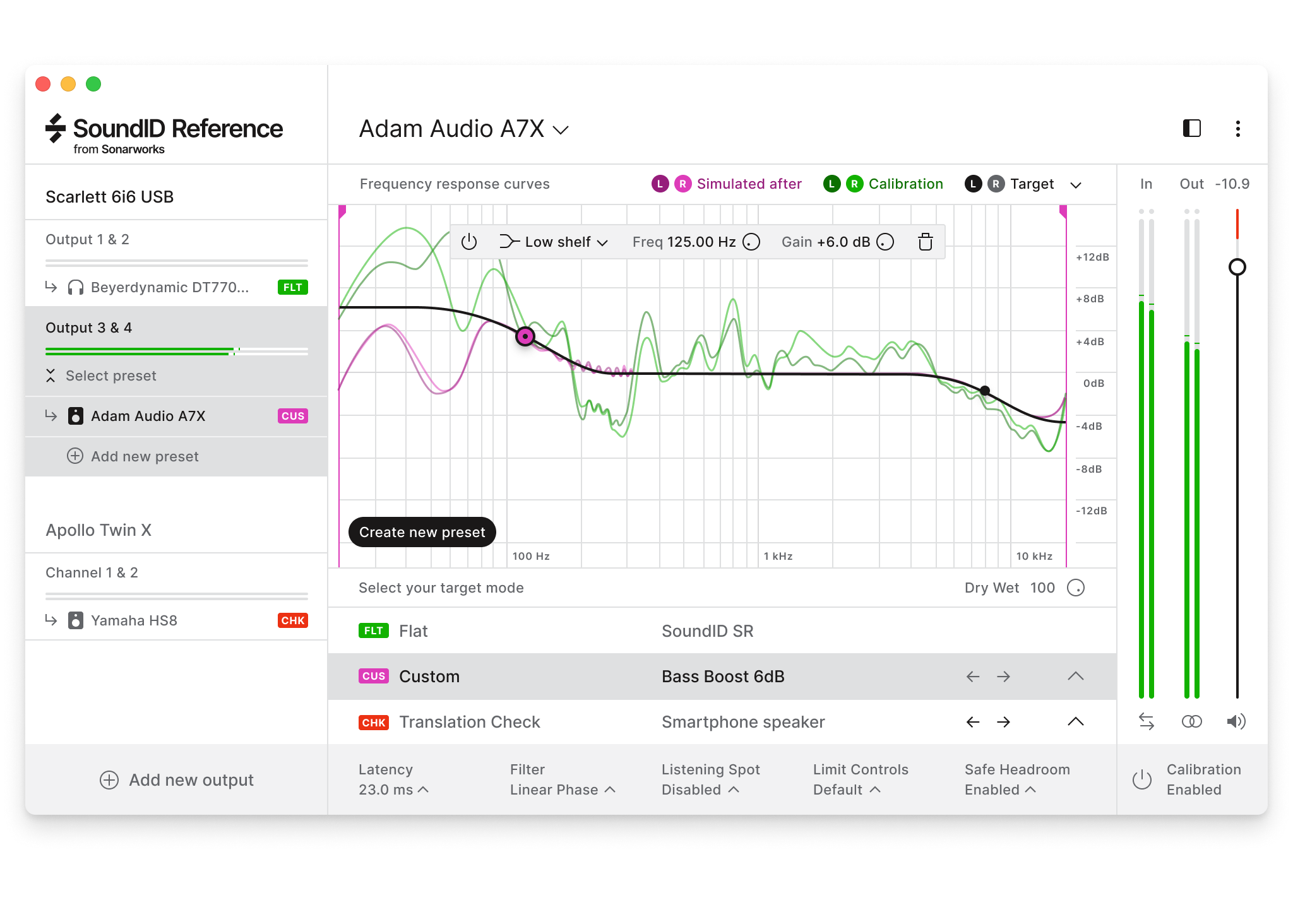Viewport: 1293px width, 905px height.
Task: Open the three-dot more options menu
Action: pyautogui.click(x=1237, y=129)
